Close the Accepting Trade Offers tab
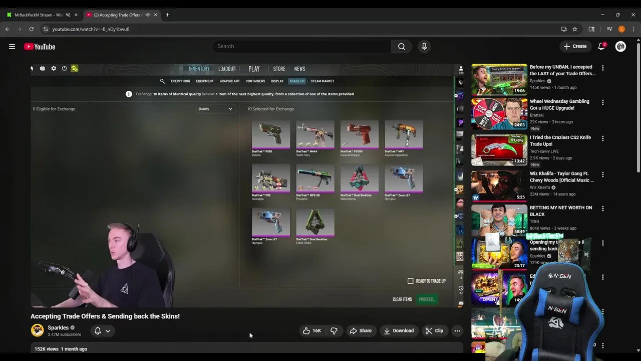Viewport: 641px width, 361px height. coord(155,15)
